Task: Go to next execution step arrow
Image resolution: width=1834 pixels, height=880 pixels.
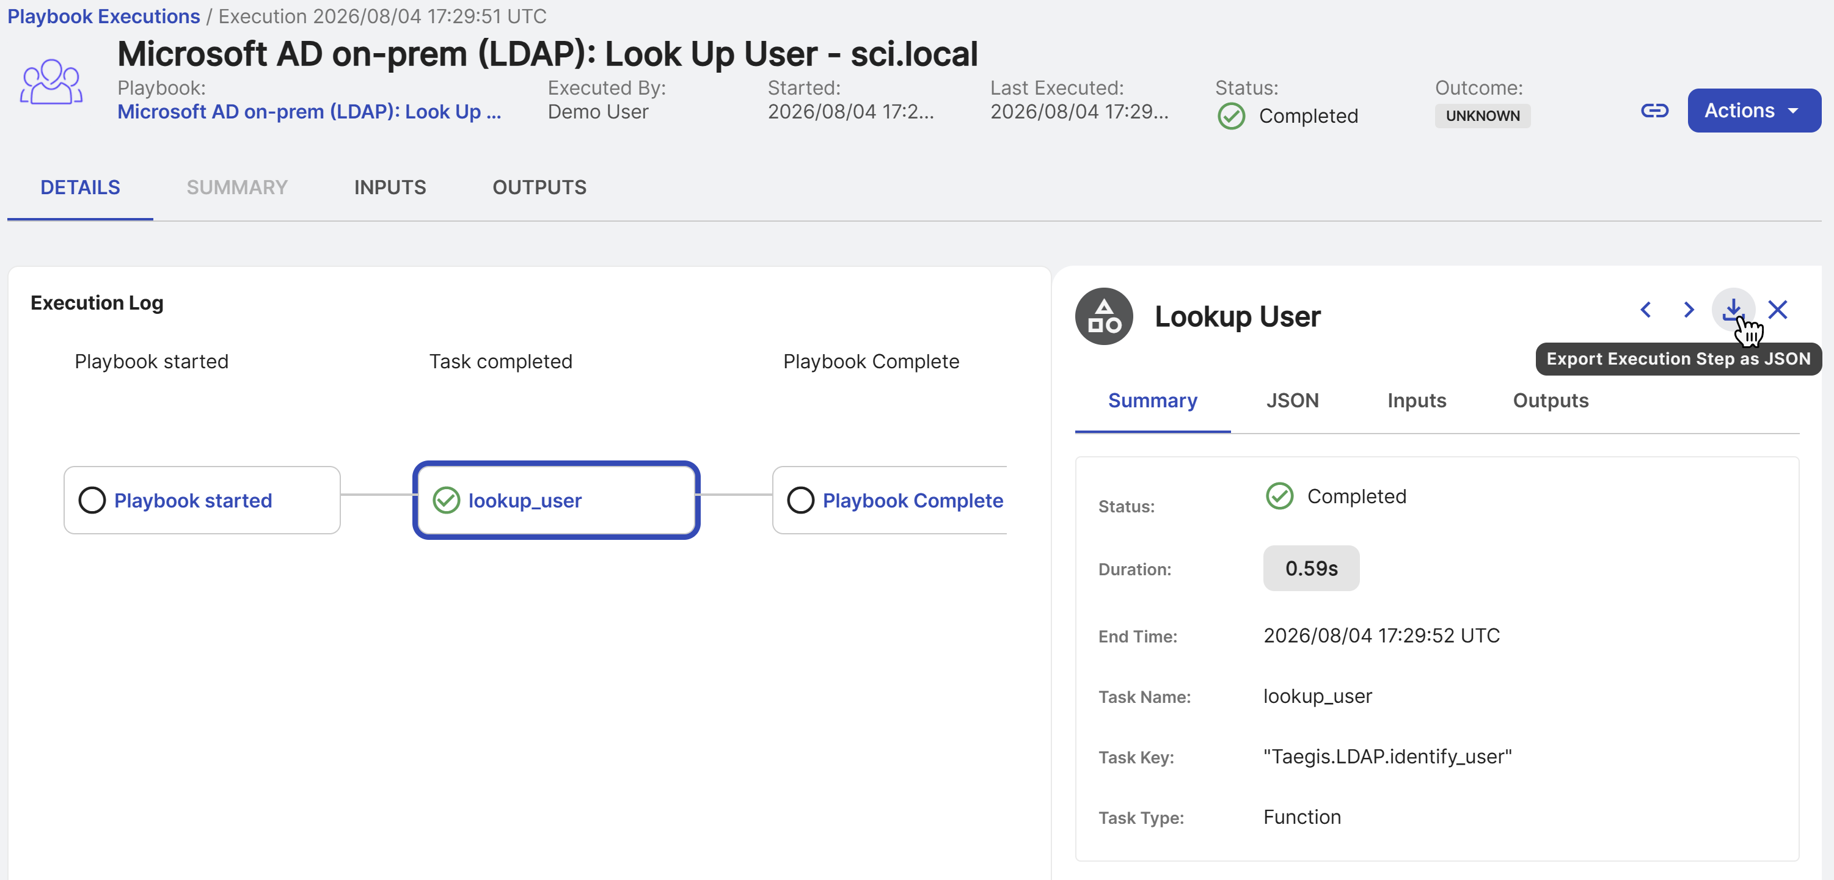Action: [x=1688, y=310]
